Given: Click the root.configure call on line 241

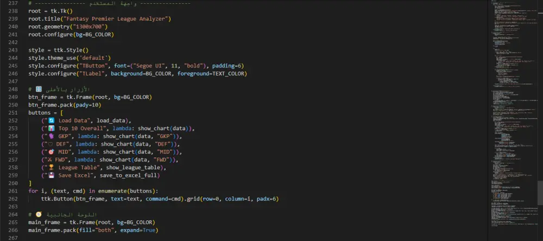Looking at the screenshot, I should pyautogui.click(x=71, y=35).
